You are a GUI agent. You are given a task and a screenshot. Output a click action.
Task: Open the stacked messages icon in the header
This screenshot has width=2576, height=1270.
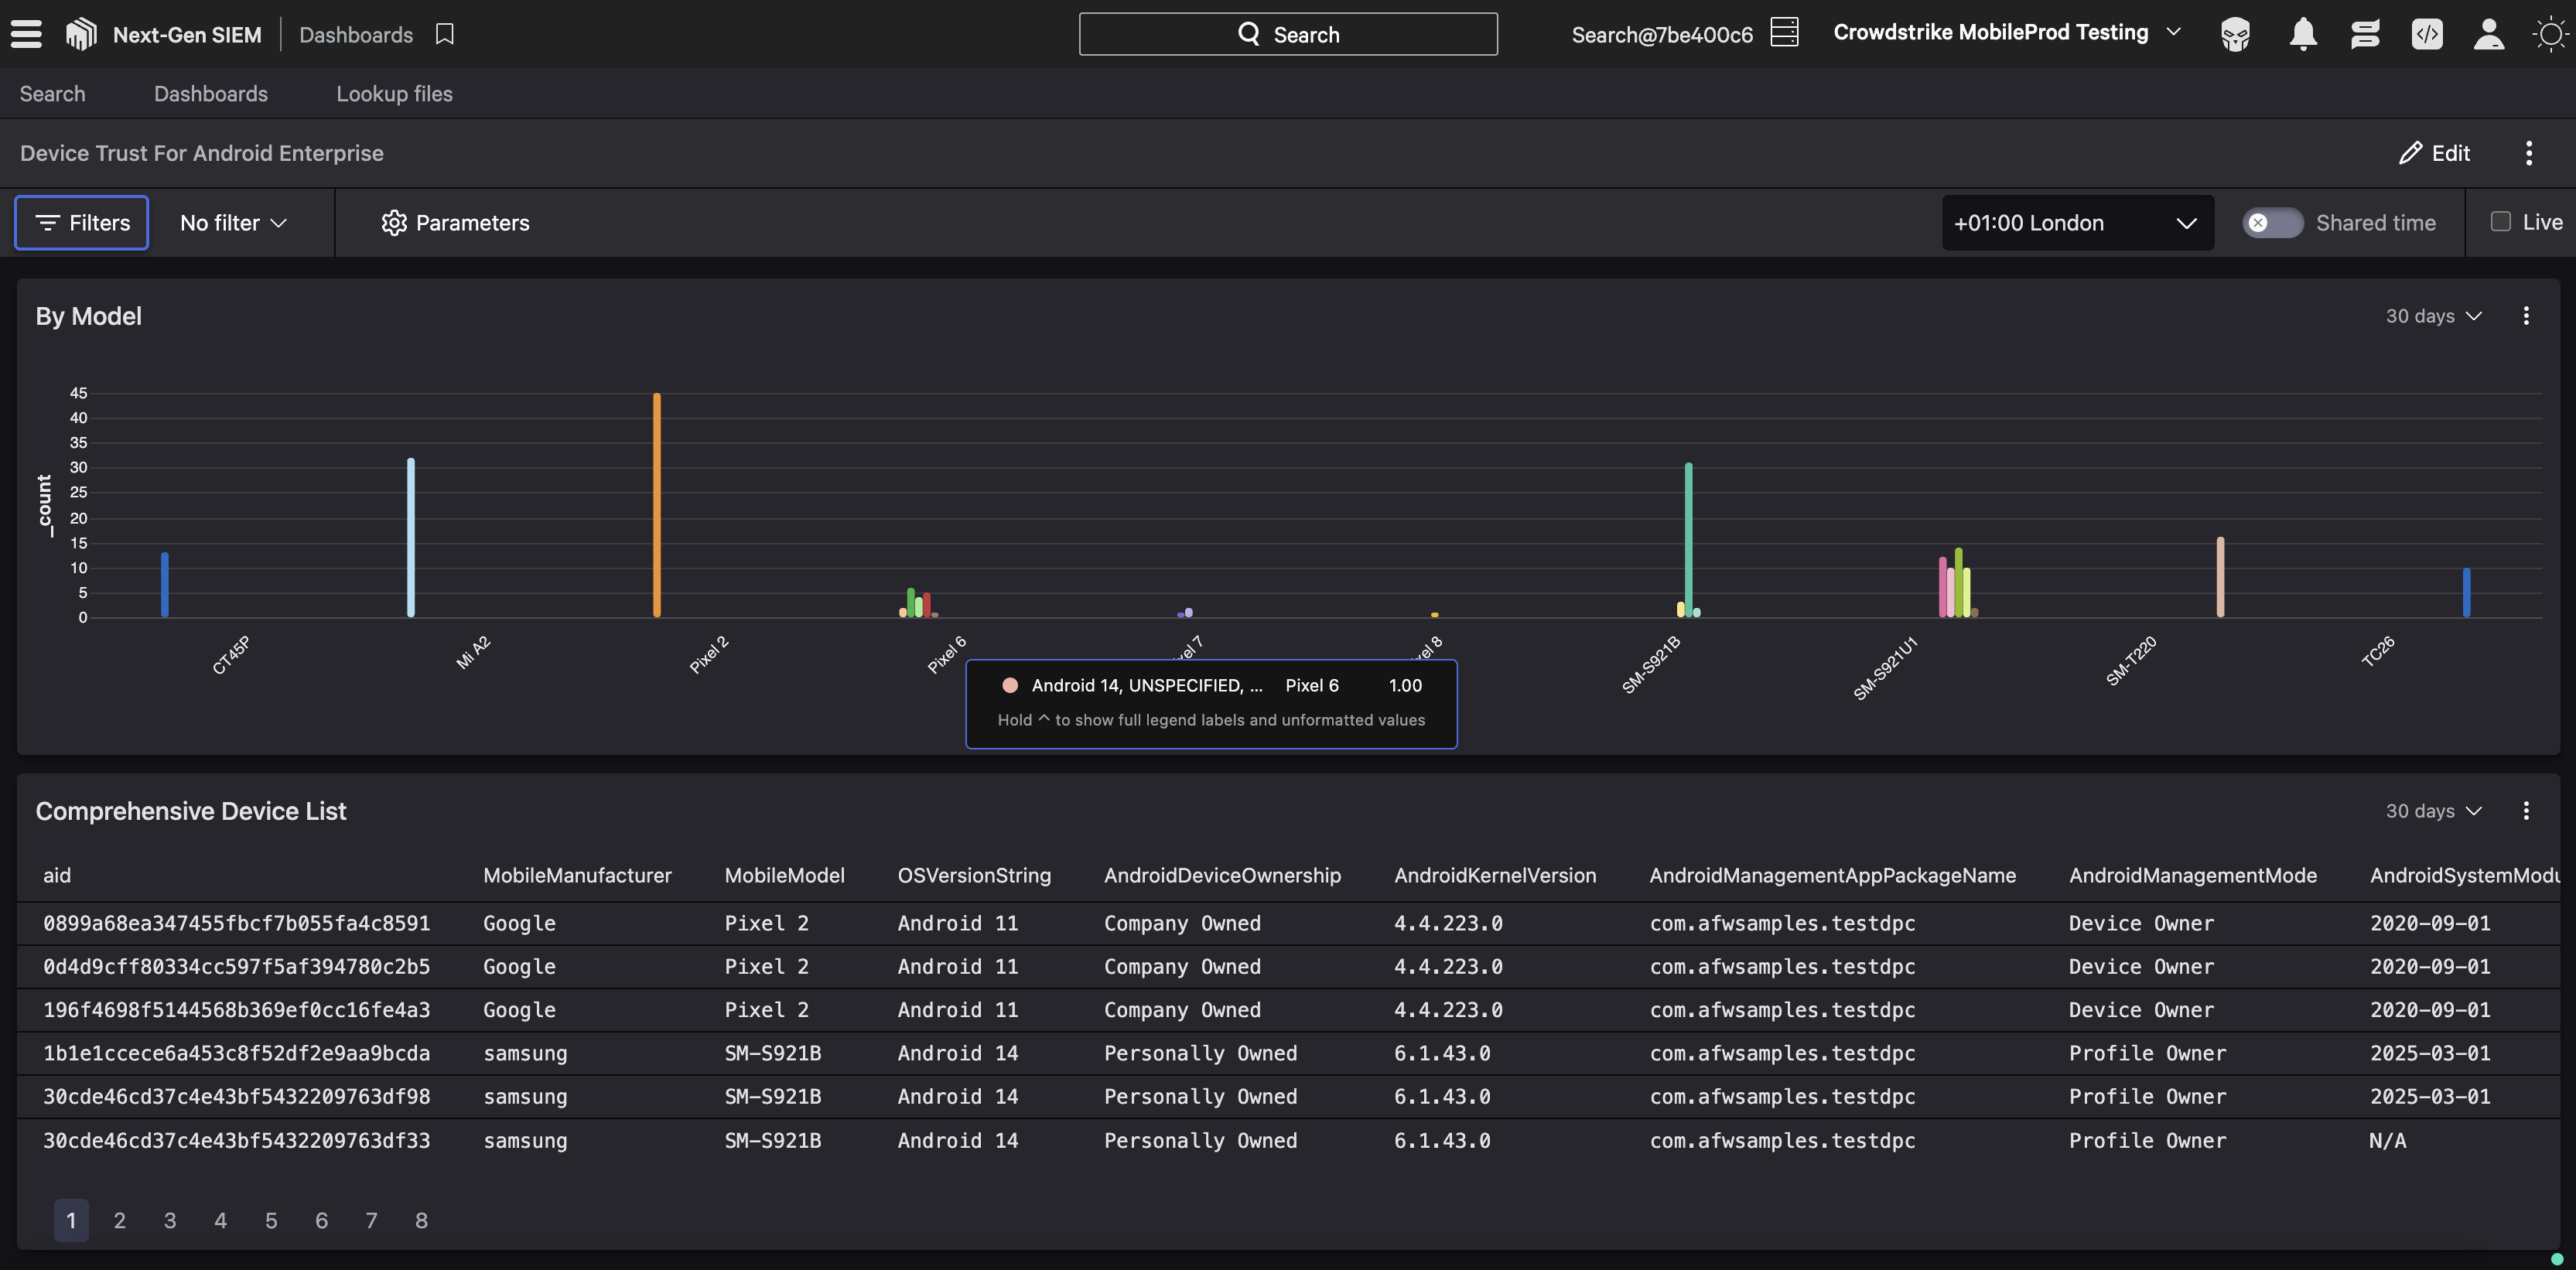click(x=2365, y=34)
